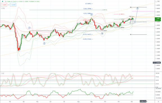
Task: Click the red sell price button 1.34087
Action: [4, 5]
